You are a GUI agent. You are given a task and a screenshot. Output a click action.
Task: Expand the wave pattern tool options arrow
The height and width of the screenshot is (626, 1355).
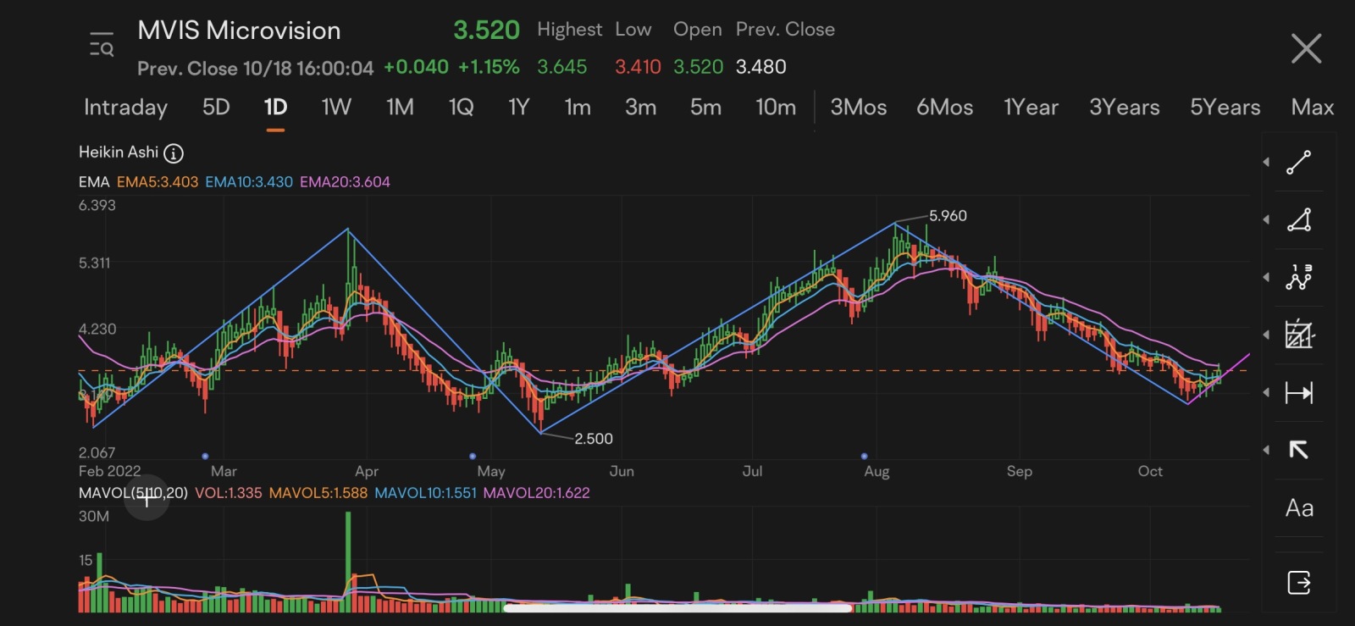(x=1266, y=277)
